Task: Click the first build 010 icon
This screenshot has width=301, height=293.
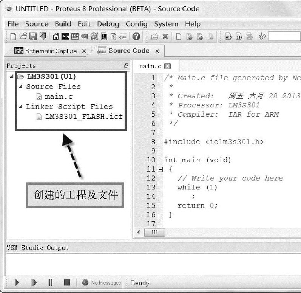Action: (228, 36)
